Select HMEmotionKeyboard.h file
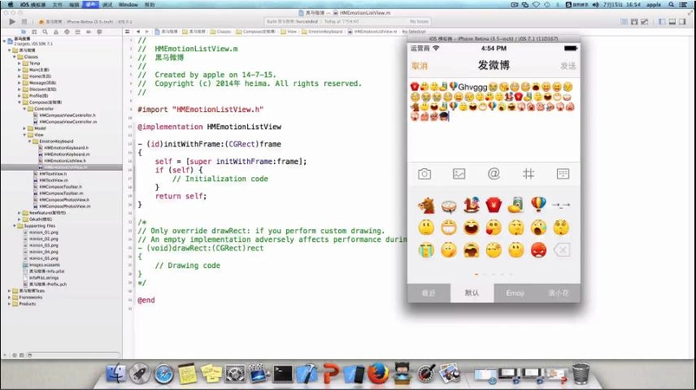Image resolution: width=696 pixels, height=390 pixels. coord(66,148)
